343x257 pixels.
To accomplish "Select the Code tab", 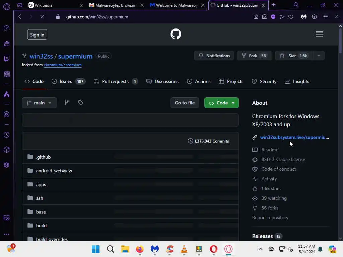I will [x=34, y=81].
